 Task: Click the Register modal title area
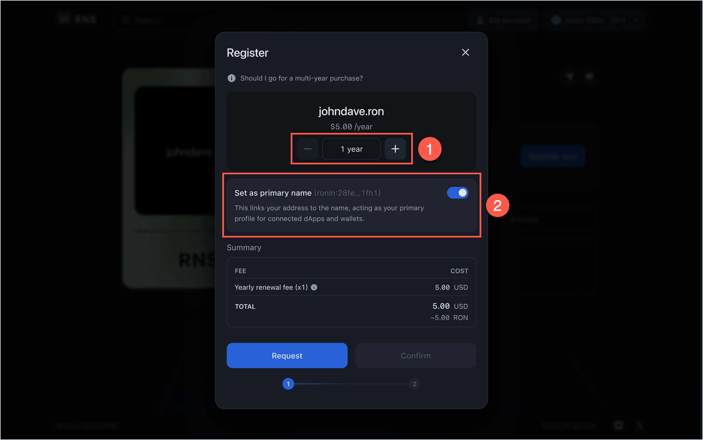248,52
